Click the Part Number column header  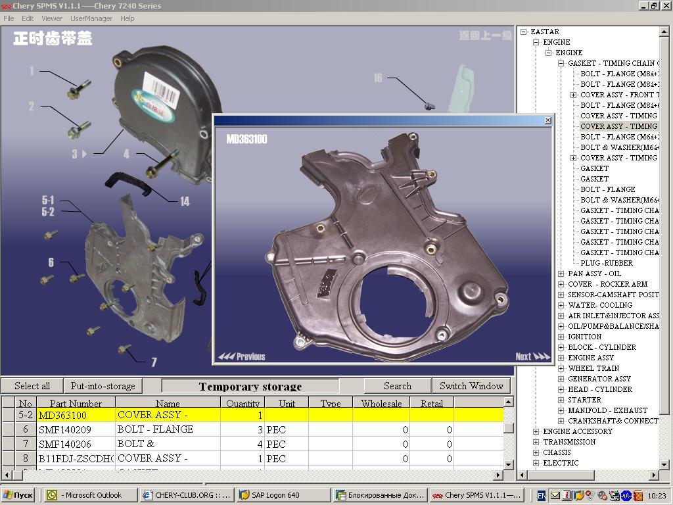(x=76, y=403)
